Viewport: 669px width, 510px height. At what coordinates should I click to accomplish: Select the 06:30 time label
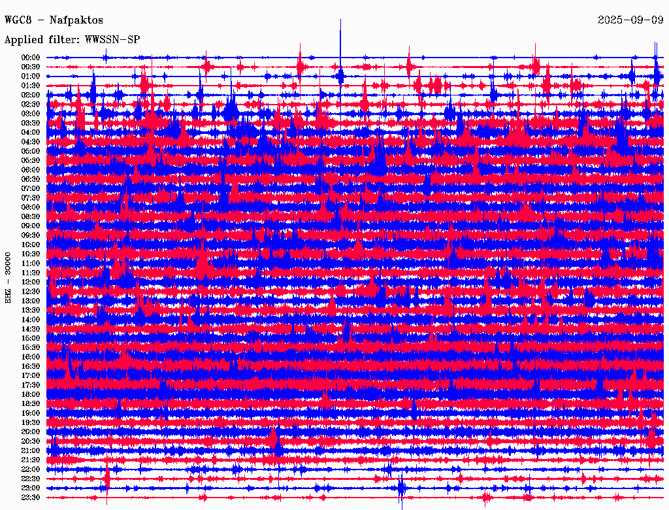pyautogui.click(x=31, y=179)
